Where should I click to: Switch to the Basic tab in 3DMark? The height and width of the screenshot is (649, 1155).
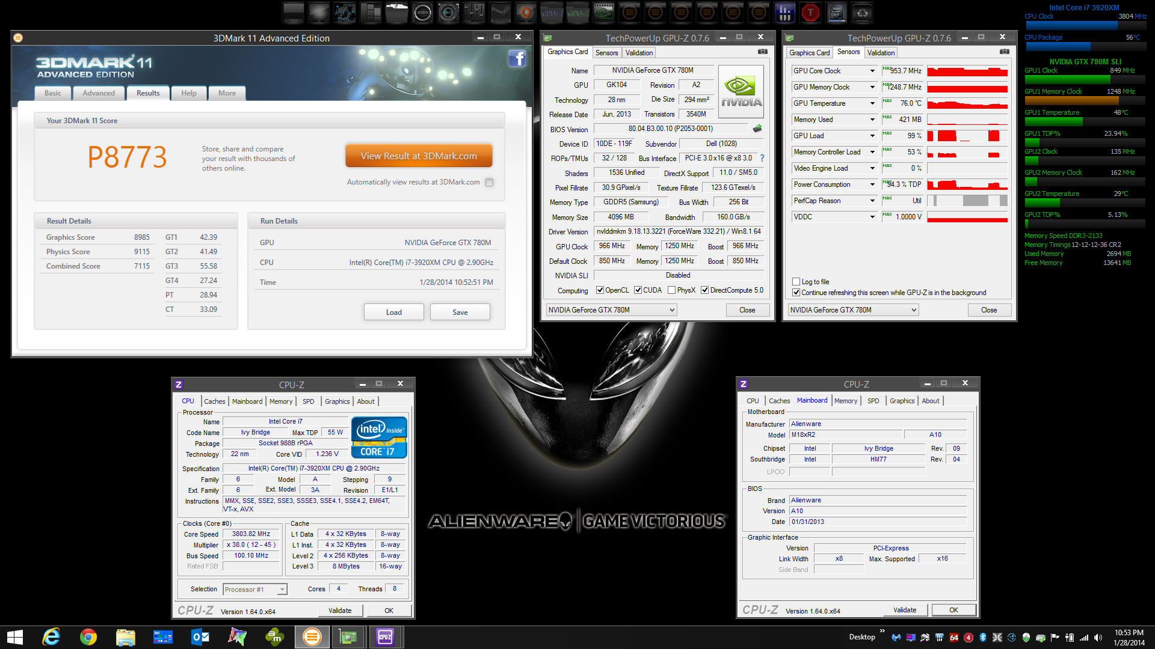(x=53, y=93)
